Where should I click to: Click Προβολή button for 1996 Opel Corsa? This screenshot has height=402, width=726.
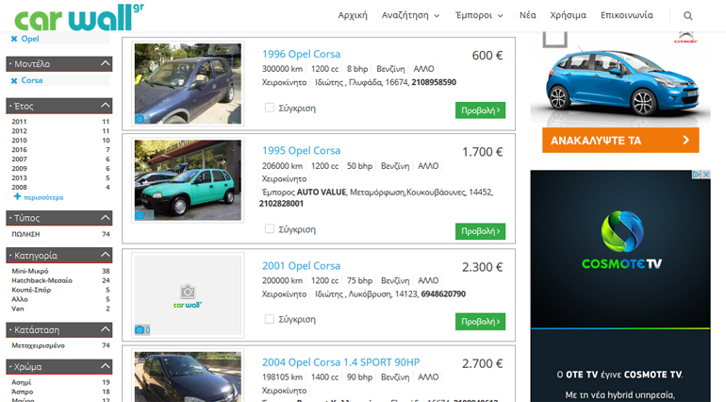tap(480, 110)
